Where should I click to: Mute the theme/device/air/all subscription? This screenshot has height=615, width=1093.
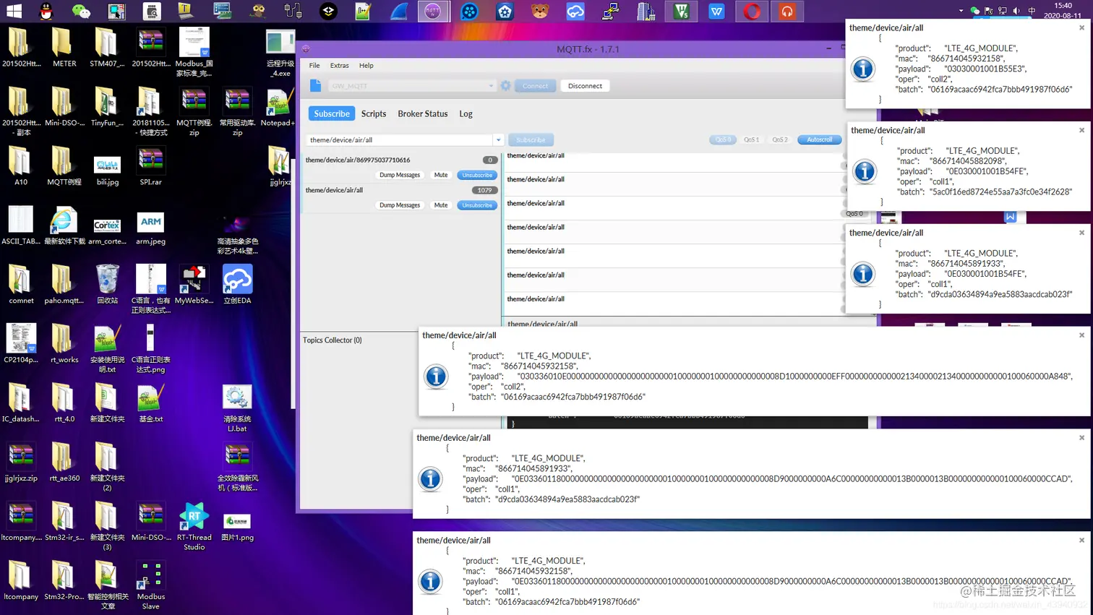click(x=441, y=205)
